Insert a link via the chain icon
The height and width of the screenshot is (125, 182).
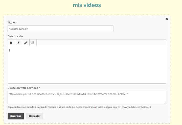pos(26,43)
